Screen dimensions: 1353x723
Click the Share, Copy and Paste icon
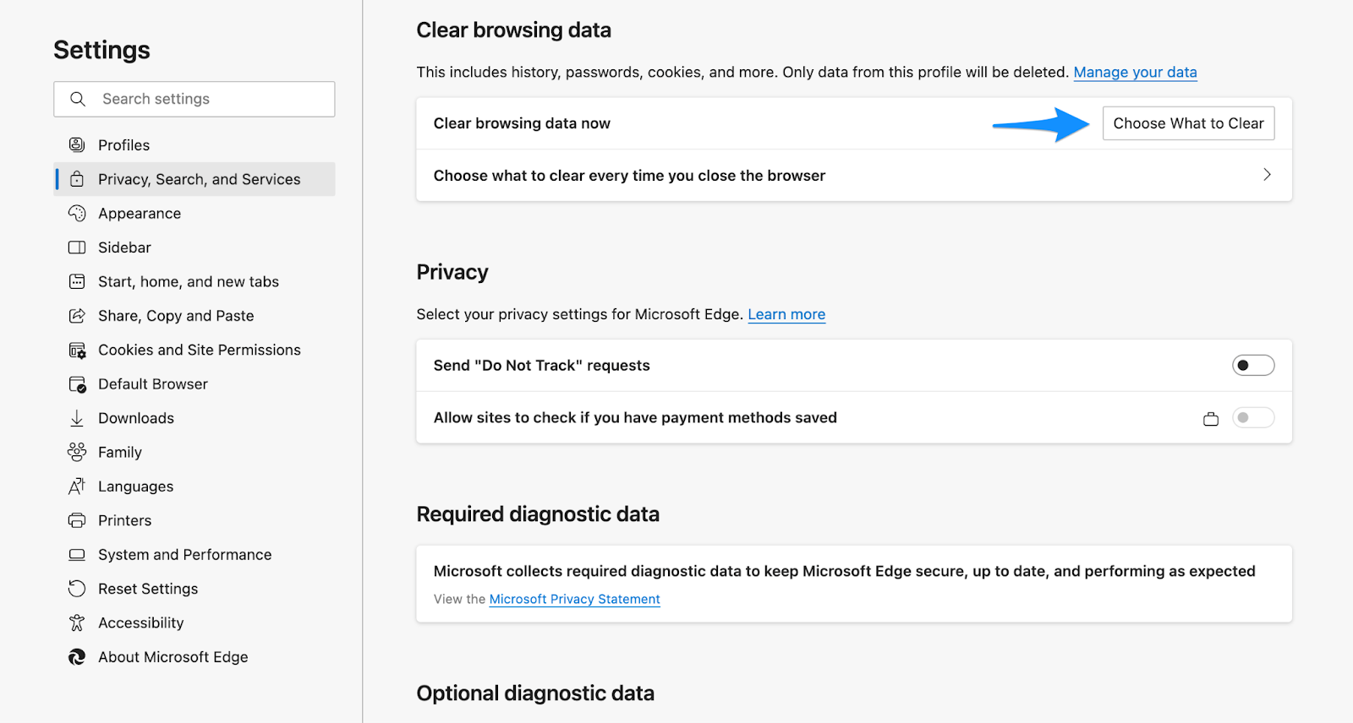tap(77, 316)
